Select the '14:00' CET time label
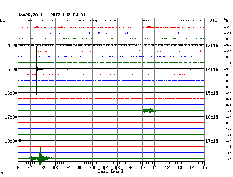 (x=11, y=45)
